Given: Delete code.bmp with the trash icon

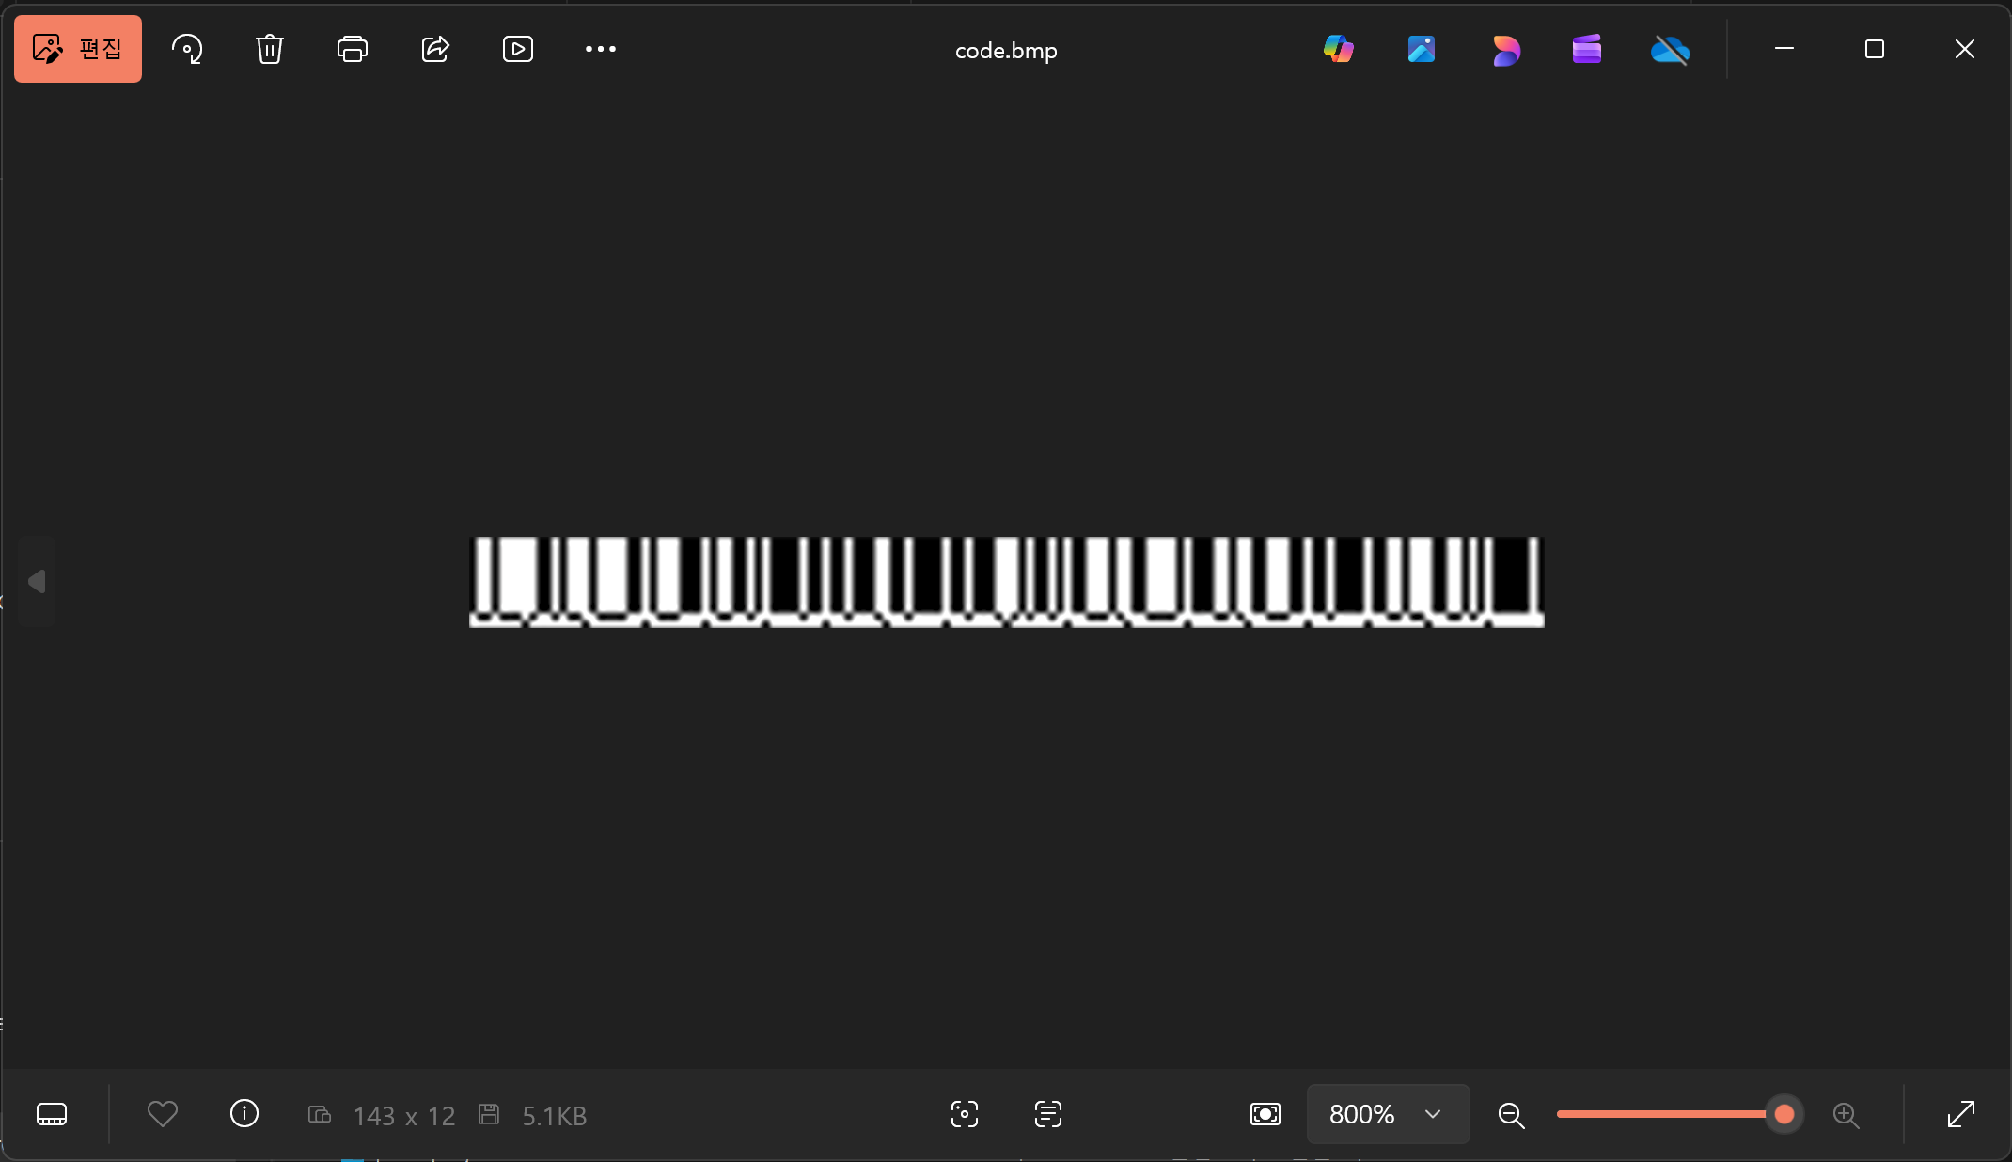Looking at the screenshot, I should 270,49.
